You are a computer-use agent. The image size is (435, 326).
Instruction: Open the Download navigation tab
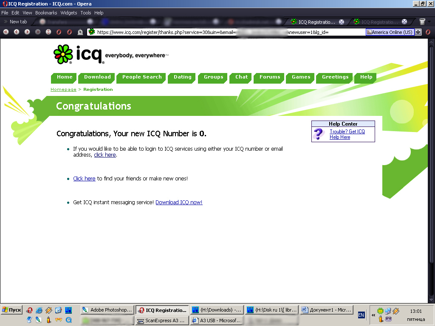97,77
